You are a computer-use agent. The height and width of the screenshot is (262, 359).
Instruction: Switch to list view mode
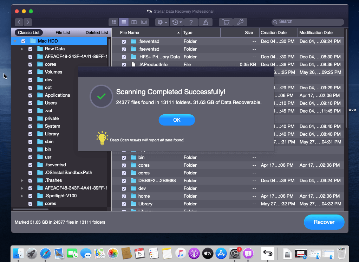[124, 22]
